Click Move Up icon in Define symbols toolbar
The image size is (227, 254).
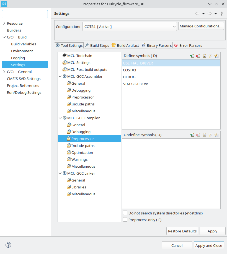210,56
